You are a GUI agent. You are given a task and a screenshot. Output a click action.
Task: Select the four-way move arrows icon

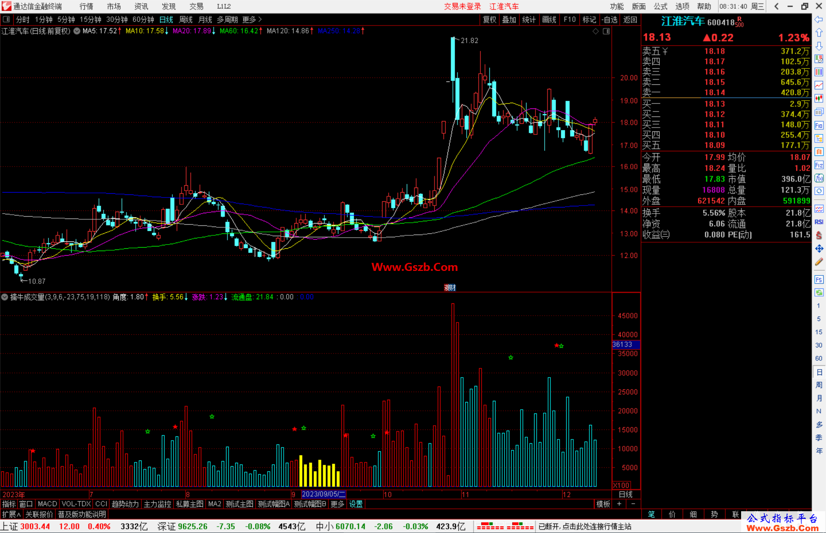pos(819,249)
